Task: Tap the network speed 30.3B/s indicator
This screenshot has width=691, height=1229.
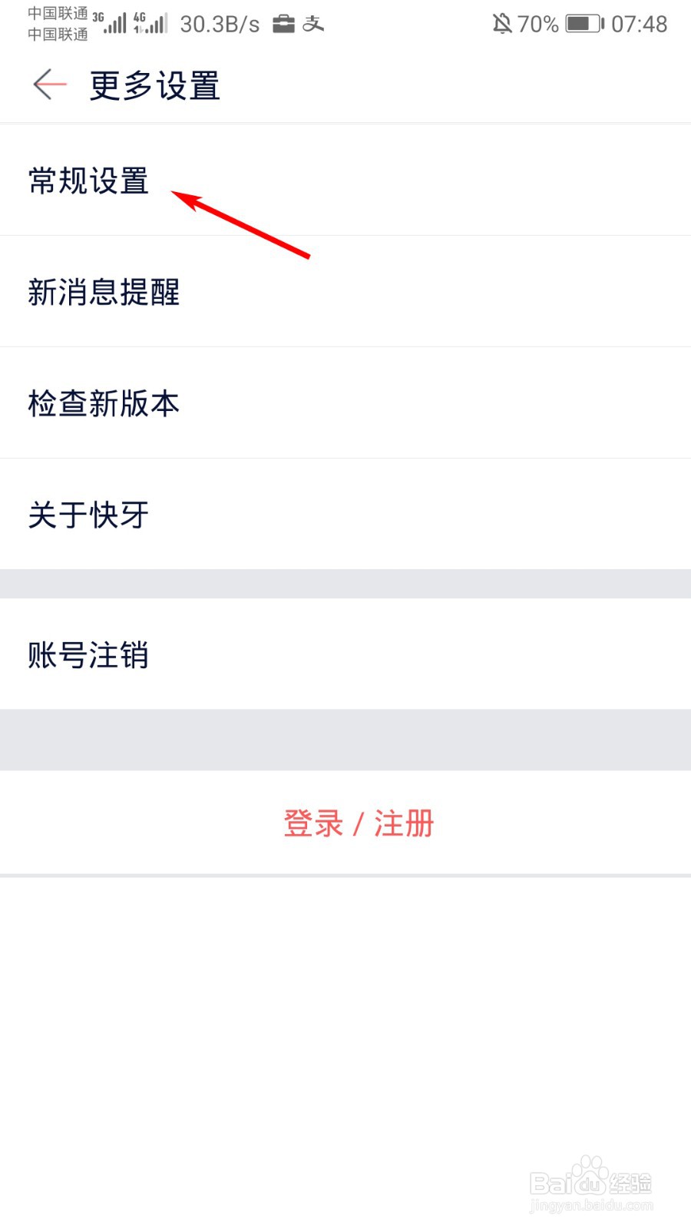Action: [220, 23]
